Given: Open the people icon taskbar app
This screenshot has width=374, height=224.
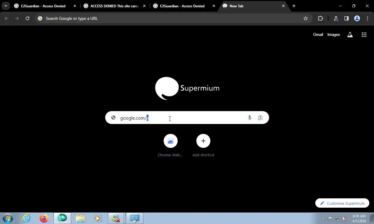Looking at the screenshot, I should (116, 218).
